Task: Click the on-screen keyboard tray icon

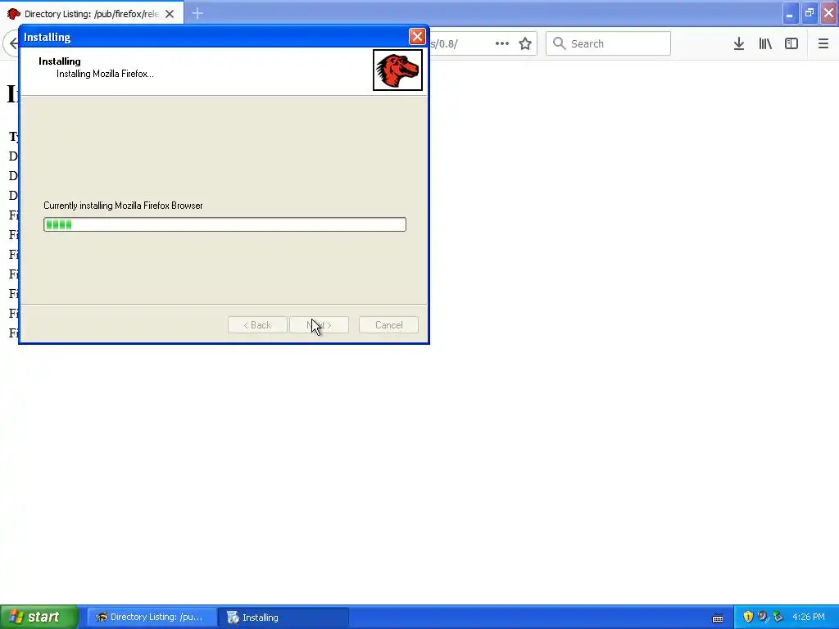Action: 718,618
